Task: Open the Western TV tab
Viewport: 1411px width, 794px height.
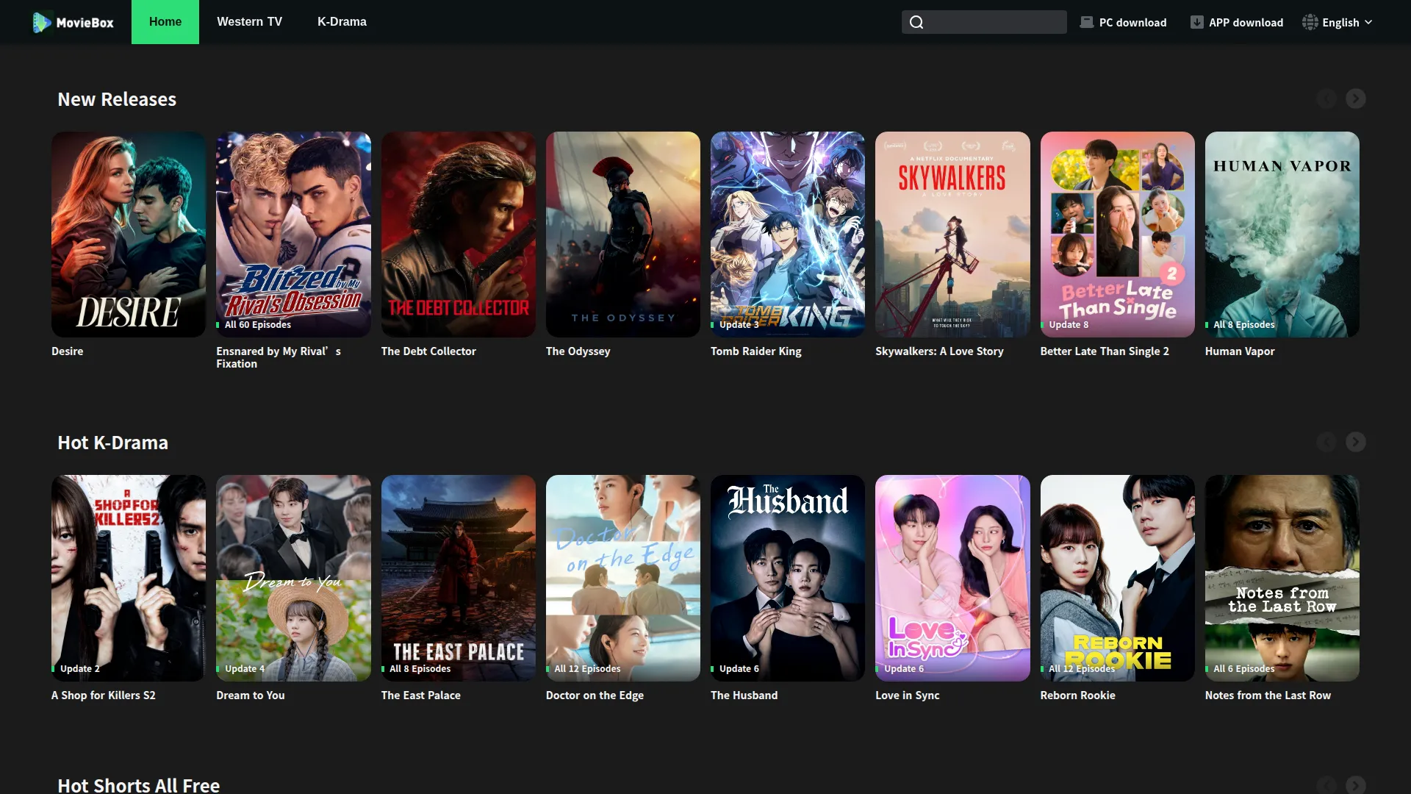Action: 249,22
